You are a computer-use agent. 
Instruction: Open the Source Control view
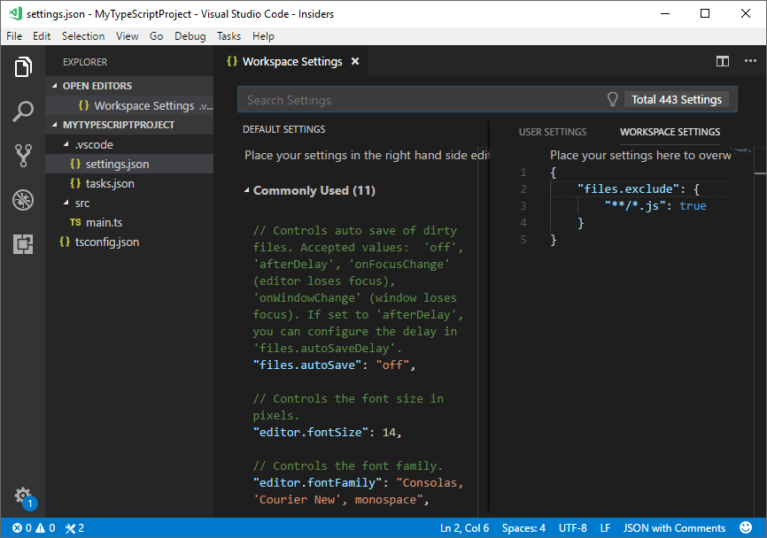[x=23, y=156]
